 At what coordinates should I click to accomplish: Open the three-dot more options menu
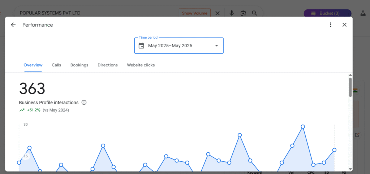coord(330,25)
